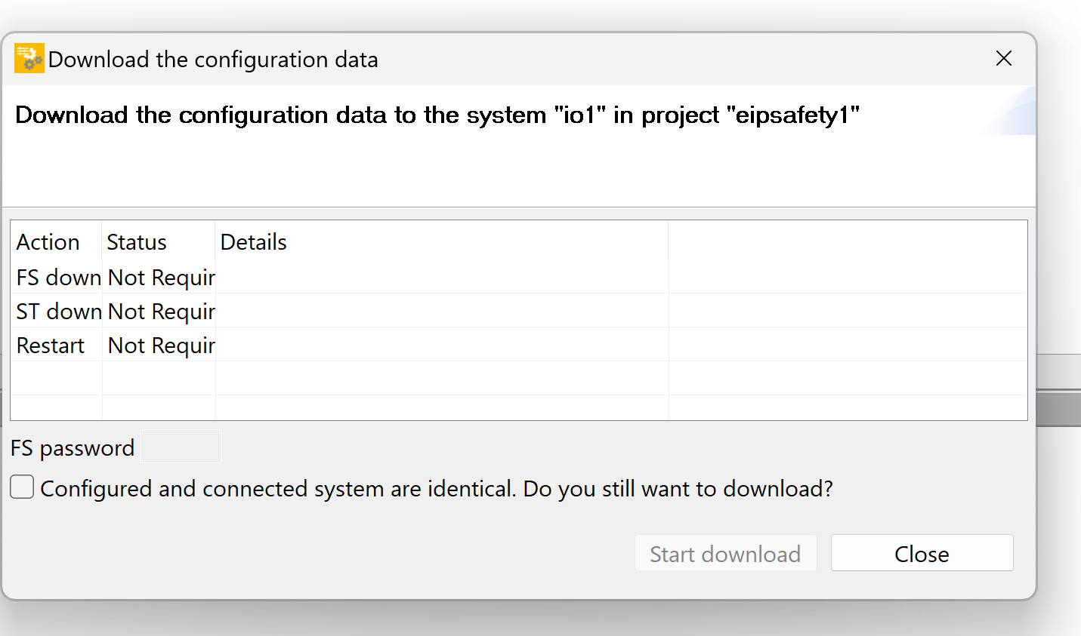Click the first empty row below Restart
The height and width of the screenshot is (636, 1081).
point(519,379)
